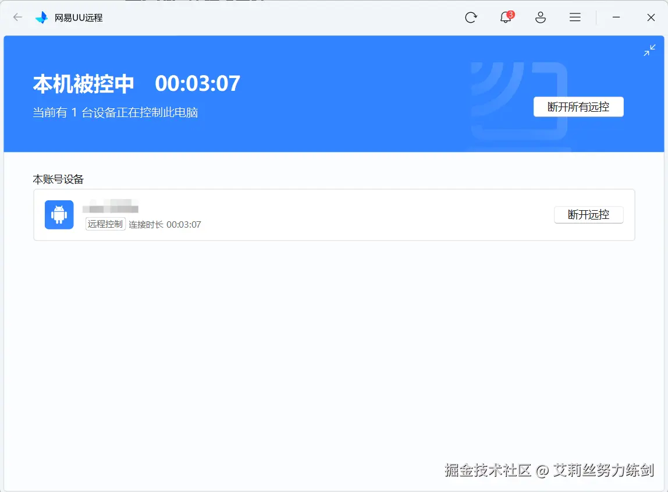Click the 本账号设备 section label

58,179
